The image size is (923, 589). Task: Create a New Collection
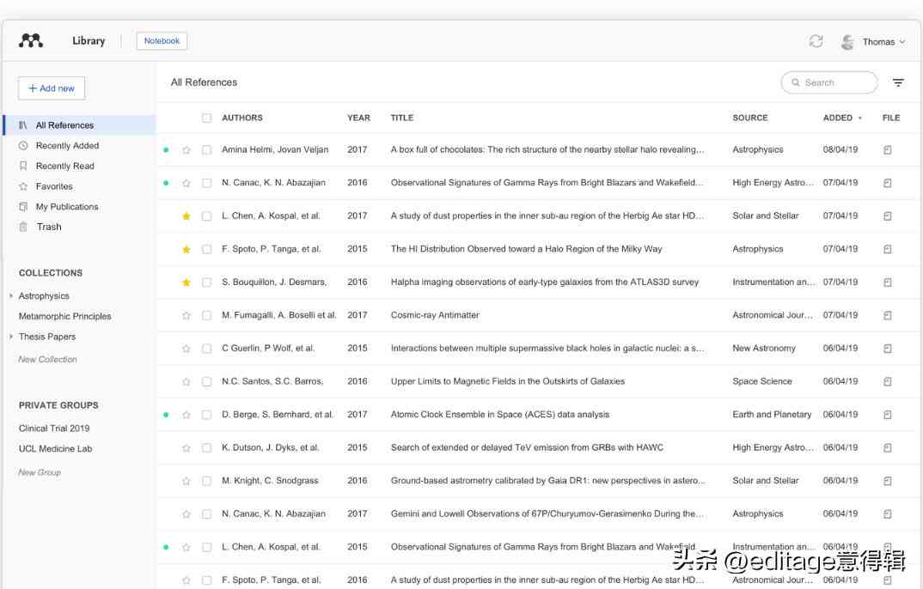[x=47, y=359]
